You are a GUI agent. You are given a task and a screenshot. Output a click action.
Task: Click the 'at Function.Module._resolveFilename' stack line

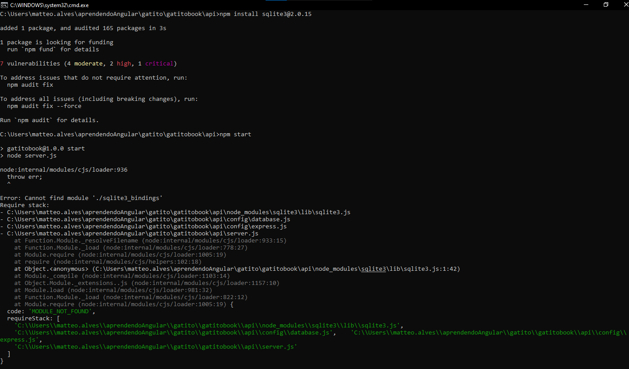(x=150, y=241)
